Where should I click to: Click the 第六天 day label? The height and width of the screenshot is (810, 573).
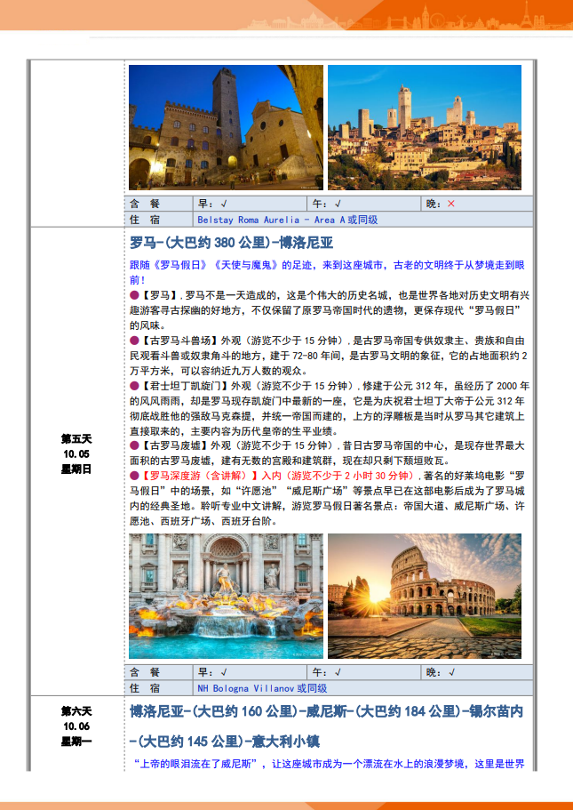[76, 711]
